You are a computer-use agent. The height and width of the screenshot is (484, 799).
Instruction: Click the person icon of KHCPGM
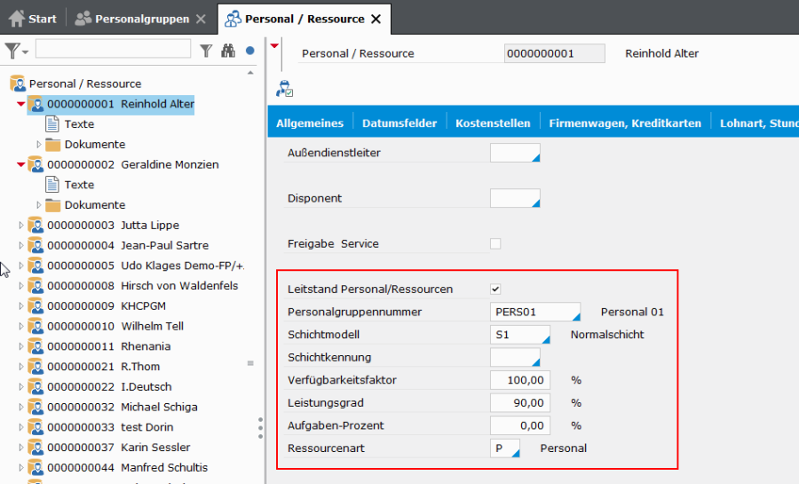[36, 305]
